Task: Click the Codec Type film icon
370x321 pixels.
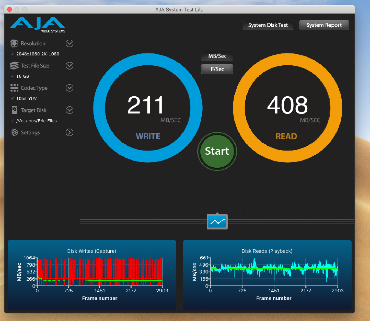Action: [14, 88]
